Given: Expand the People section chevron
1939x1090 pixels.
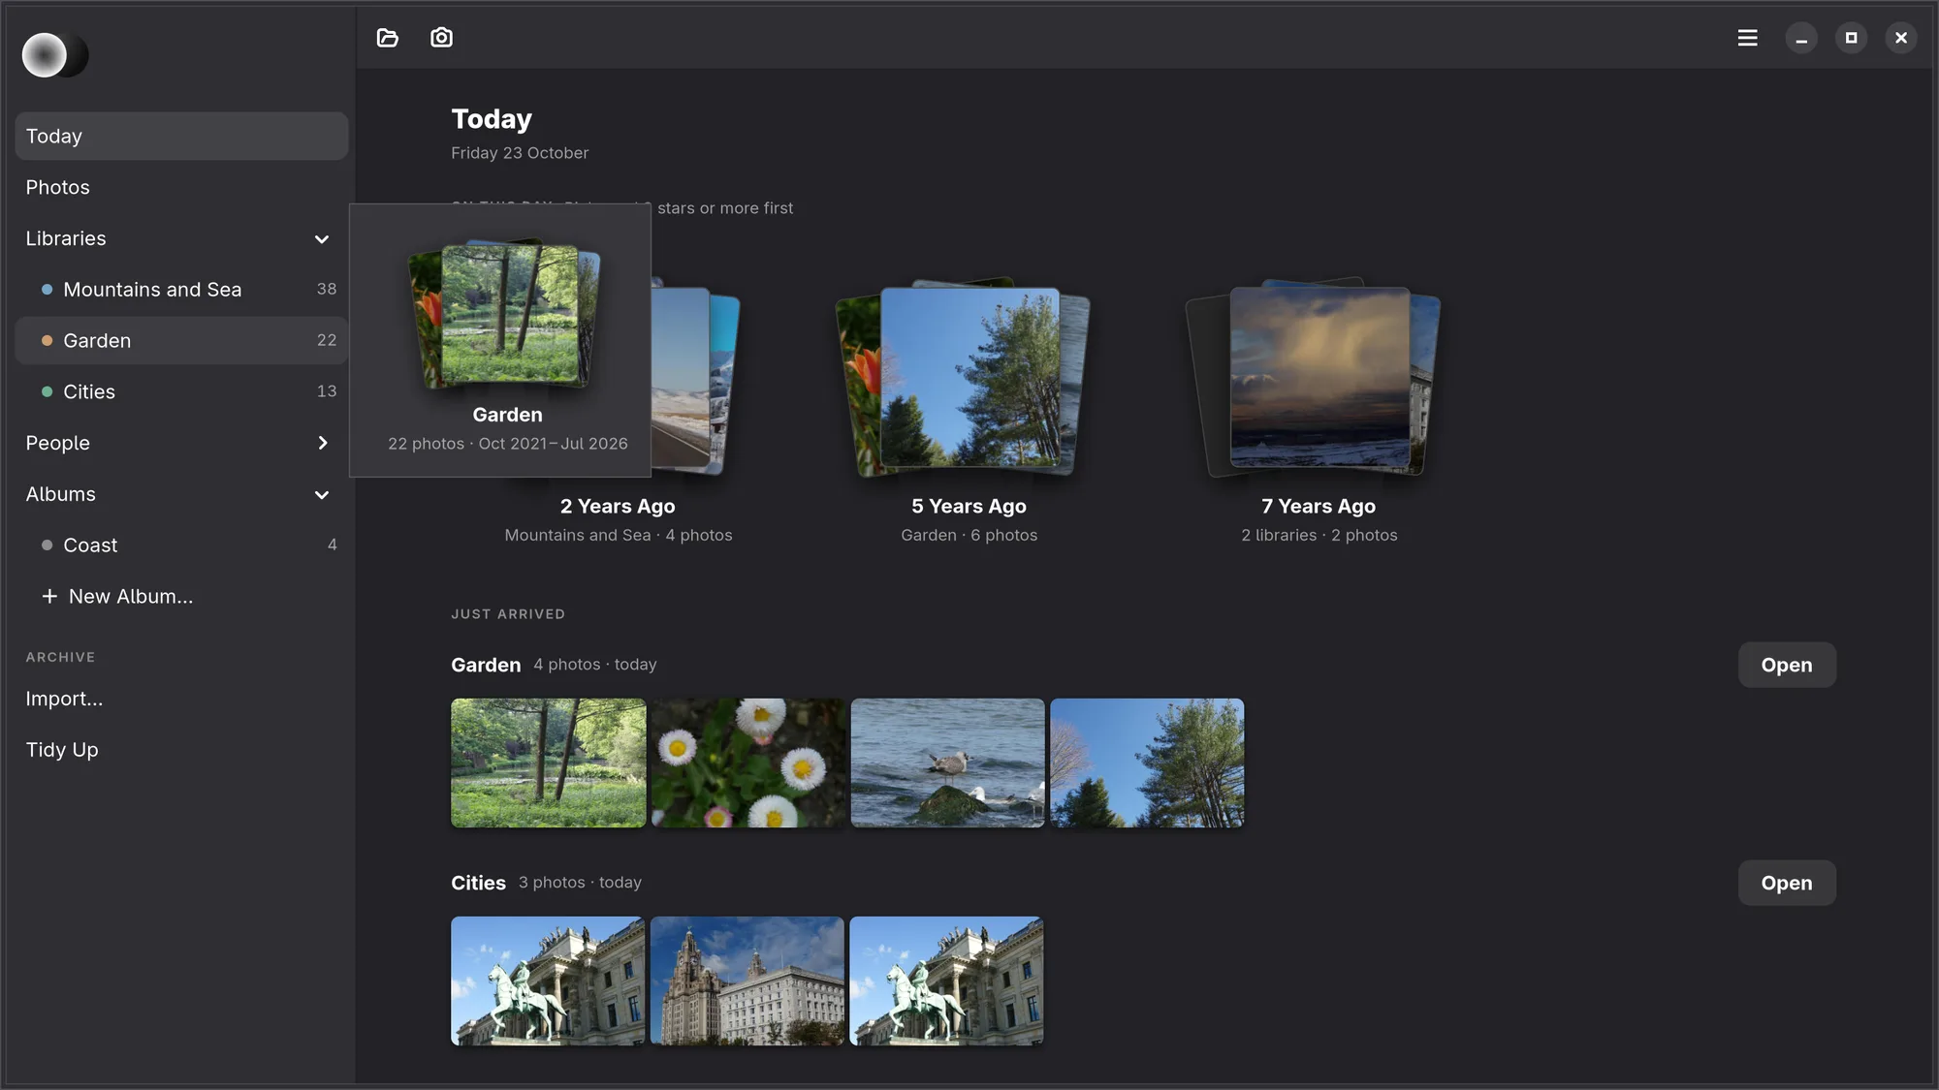Looking at the screenshot, I should 322,443.
